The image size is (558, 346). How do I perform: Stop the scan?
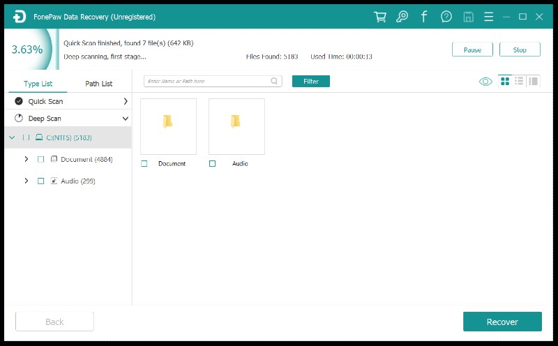[520, 50]
